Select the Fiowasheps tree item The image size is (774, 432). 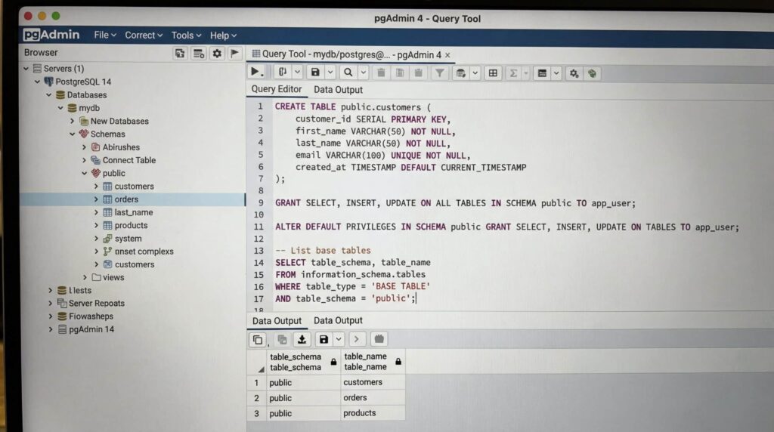[91, 316]
